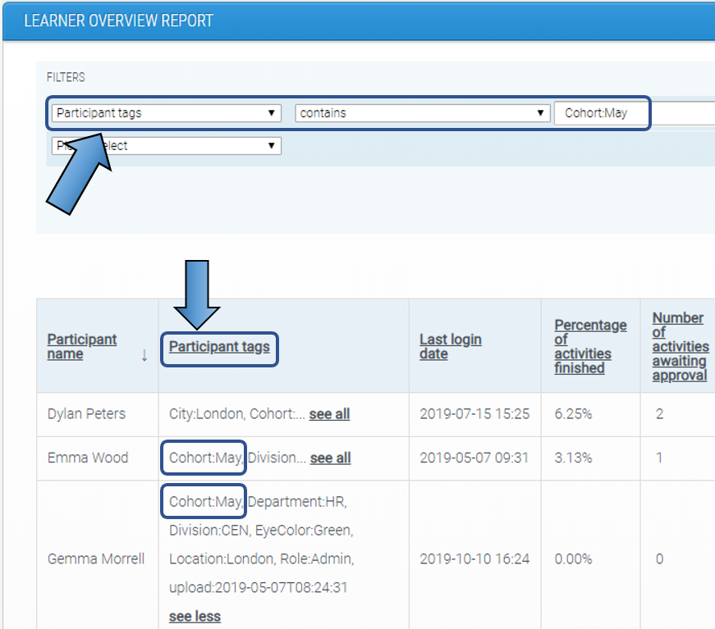
Task: Click the Cohort:May filter input field
Action: tap(602, 113)
